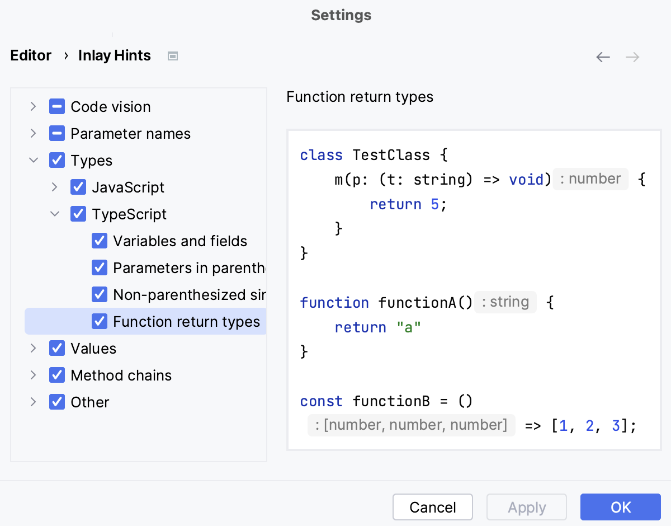671x526 pixels.
Task: Select the Code vision settings entry
Action: pyautogui.click(x=110, y=106)
